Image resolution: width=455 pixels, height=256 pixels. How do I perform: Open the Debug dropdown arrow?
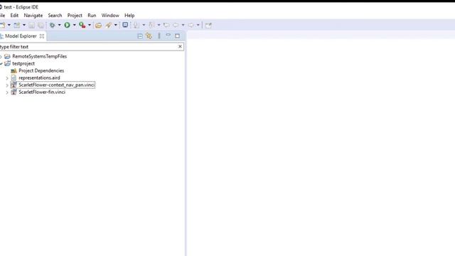coord(59,26)
